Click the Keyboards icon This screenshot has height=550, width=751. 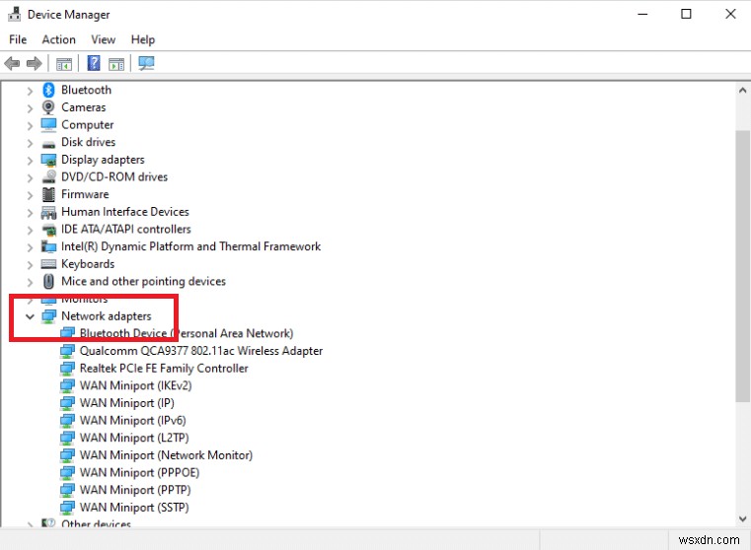click(48, 264)
